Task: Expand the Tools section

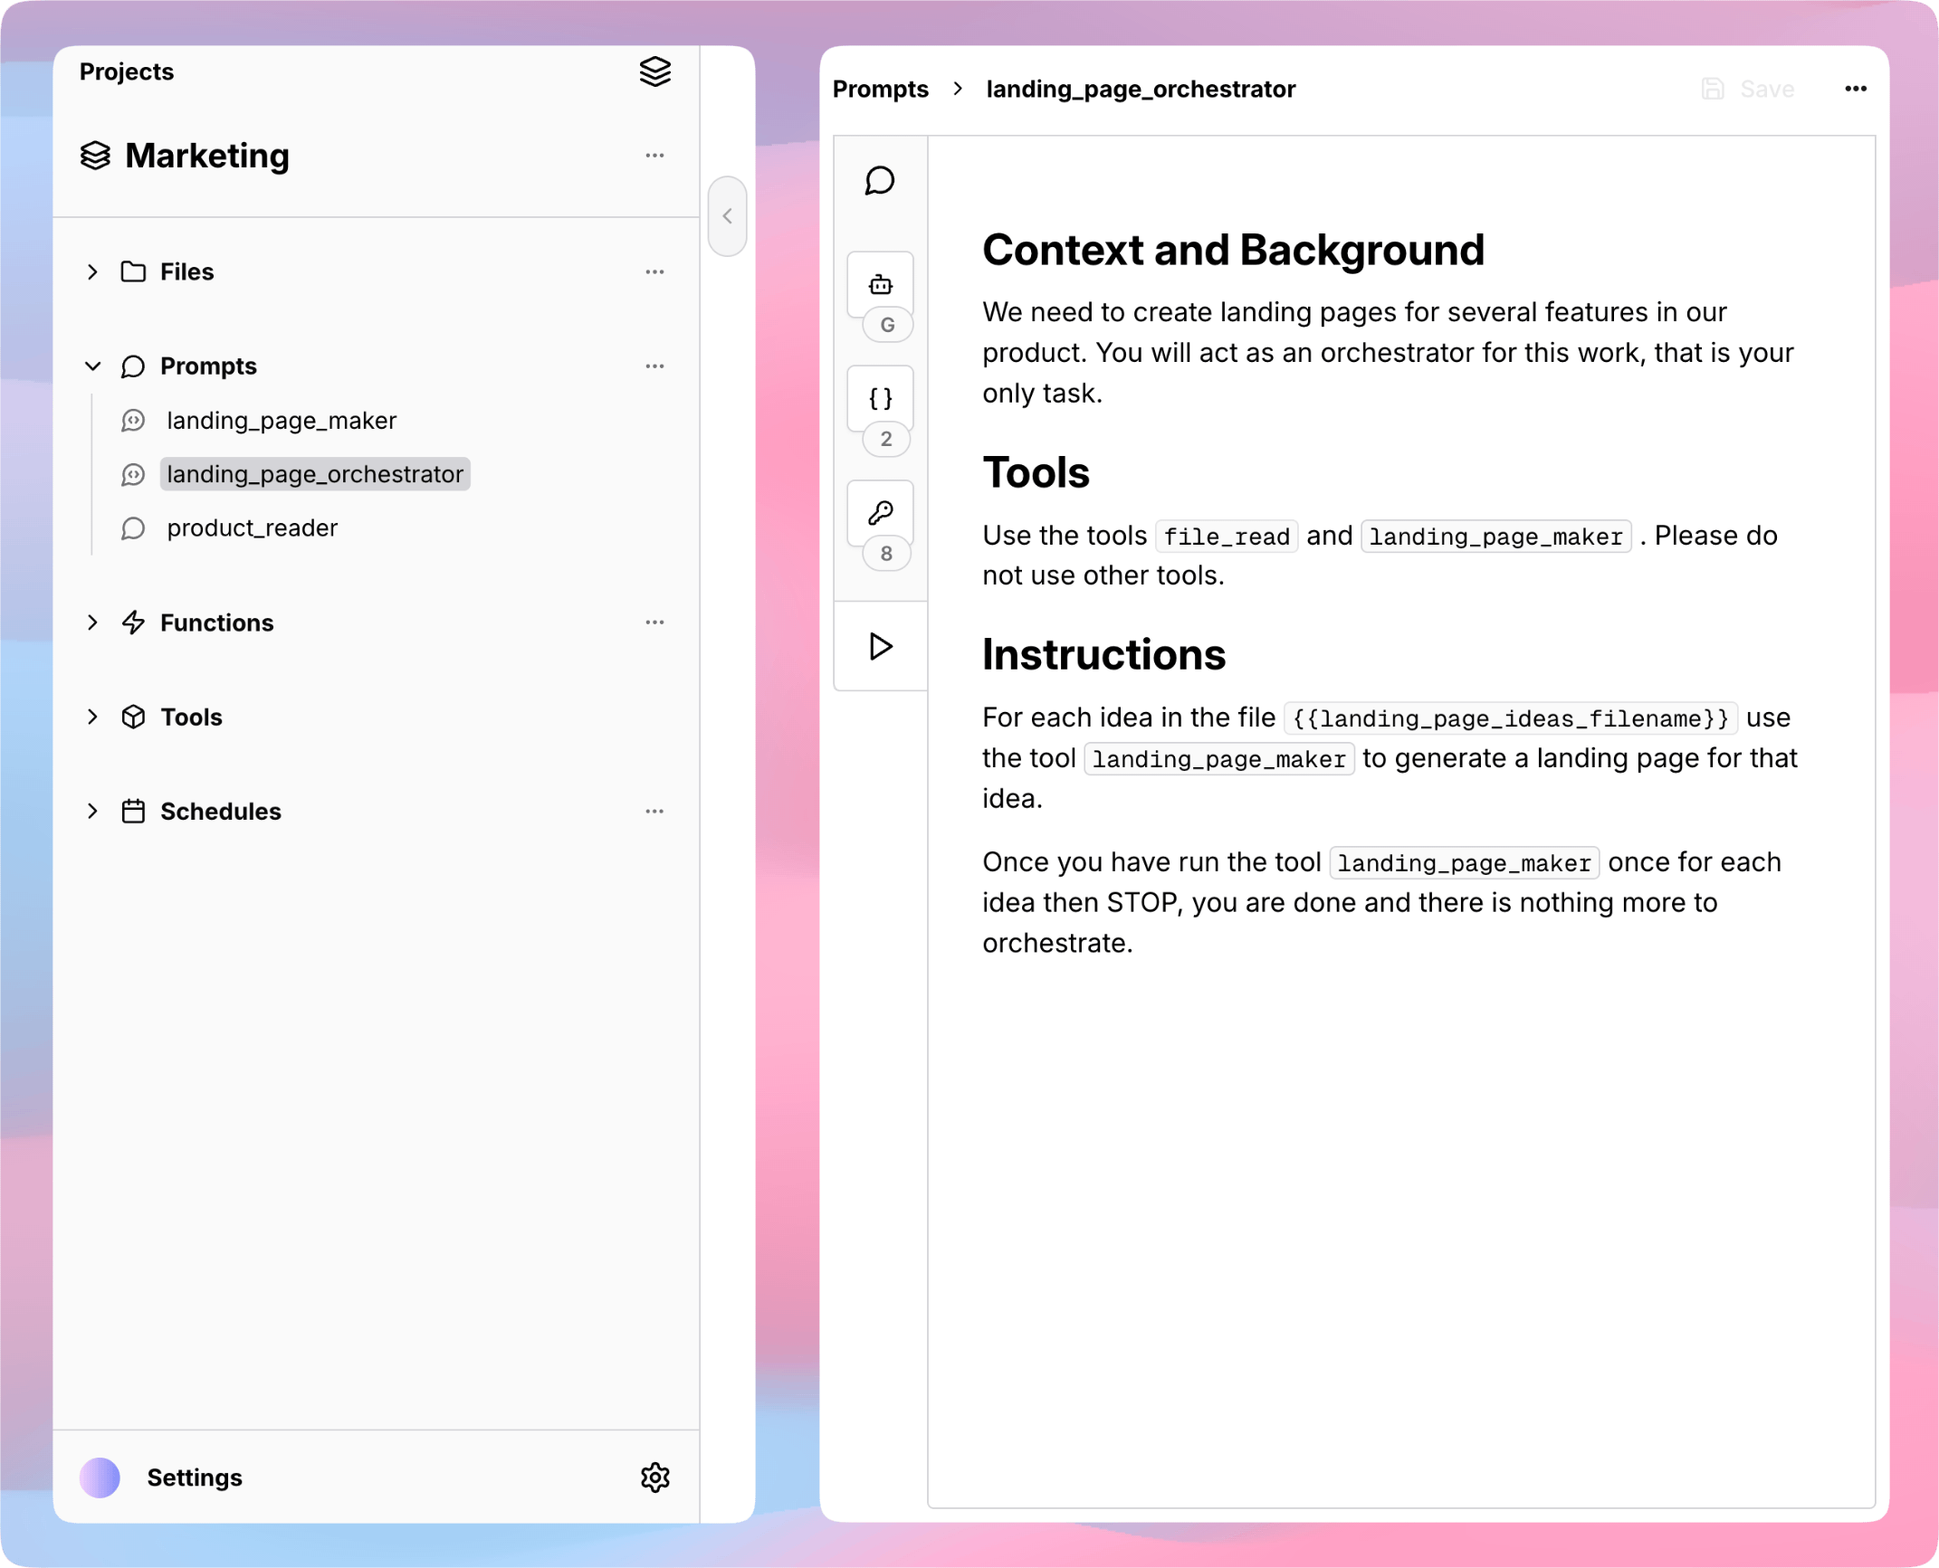Action: pyautogui.click(x=91, y=717)
